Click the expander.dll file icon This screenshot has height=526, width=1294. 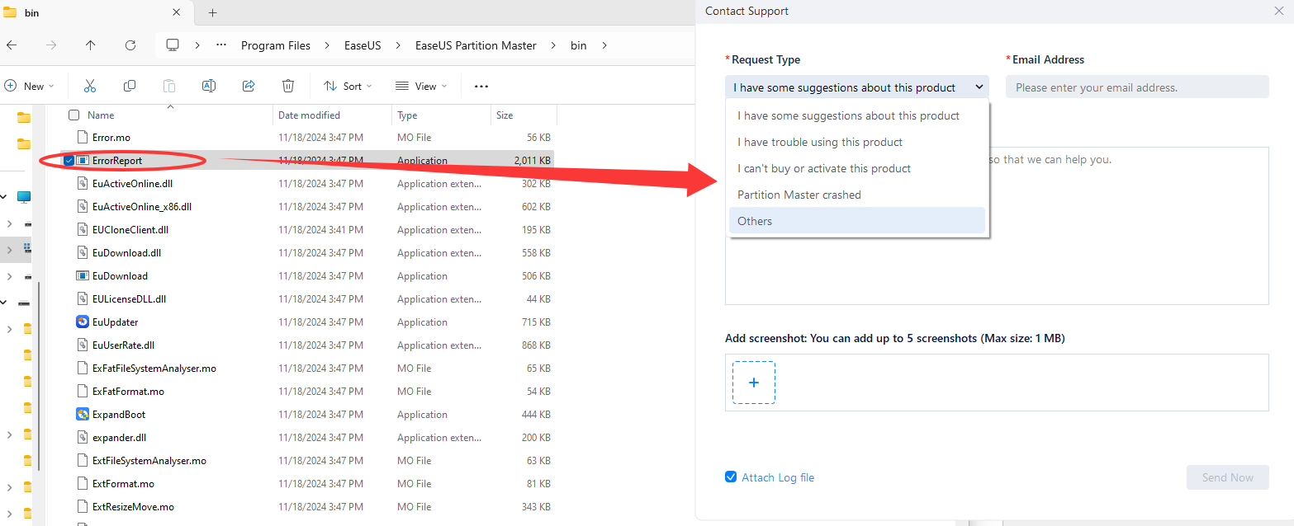(83, 438)
